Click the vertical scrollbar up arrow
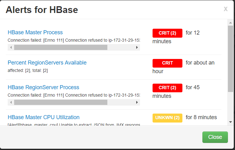This screenshot has height=150, width=235. pyautogui.click(x=230, y=23)
